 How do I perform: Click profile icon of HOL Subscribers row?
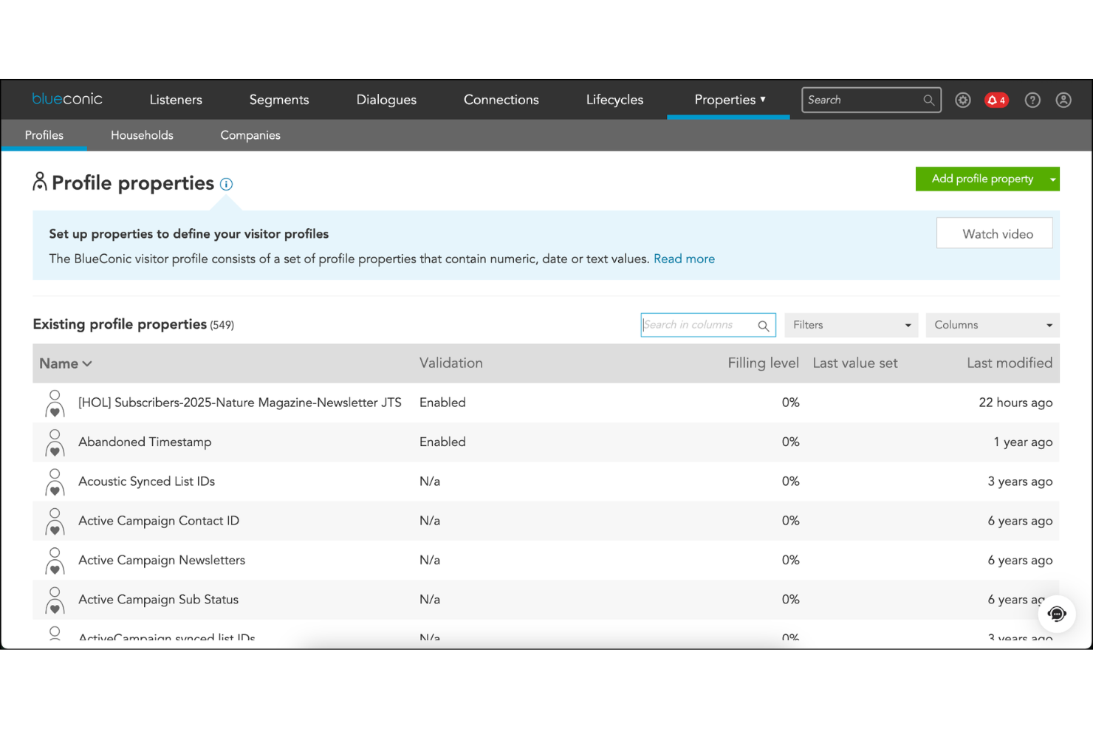tap(55, 404)
